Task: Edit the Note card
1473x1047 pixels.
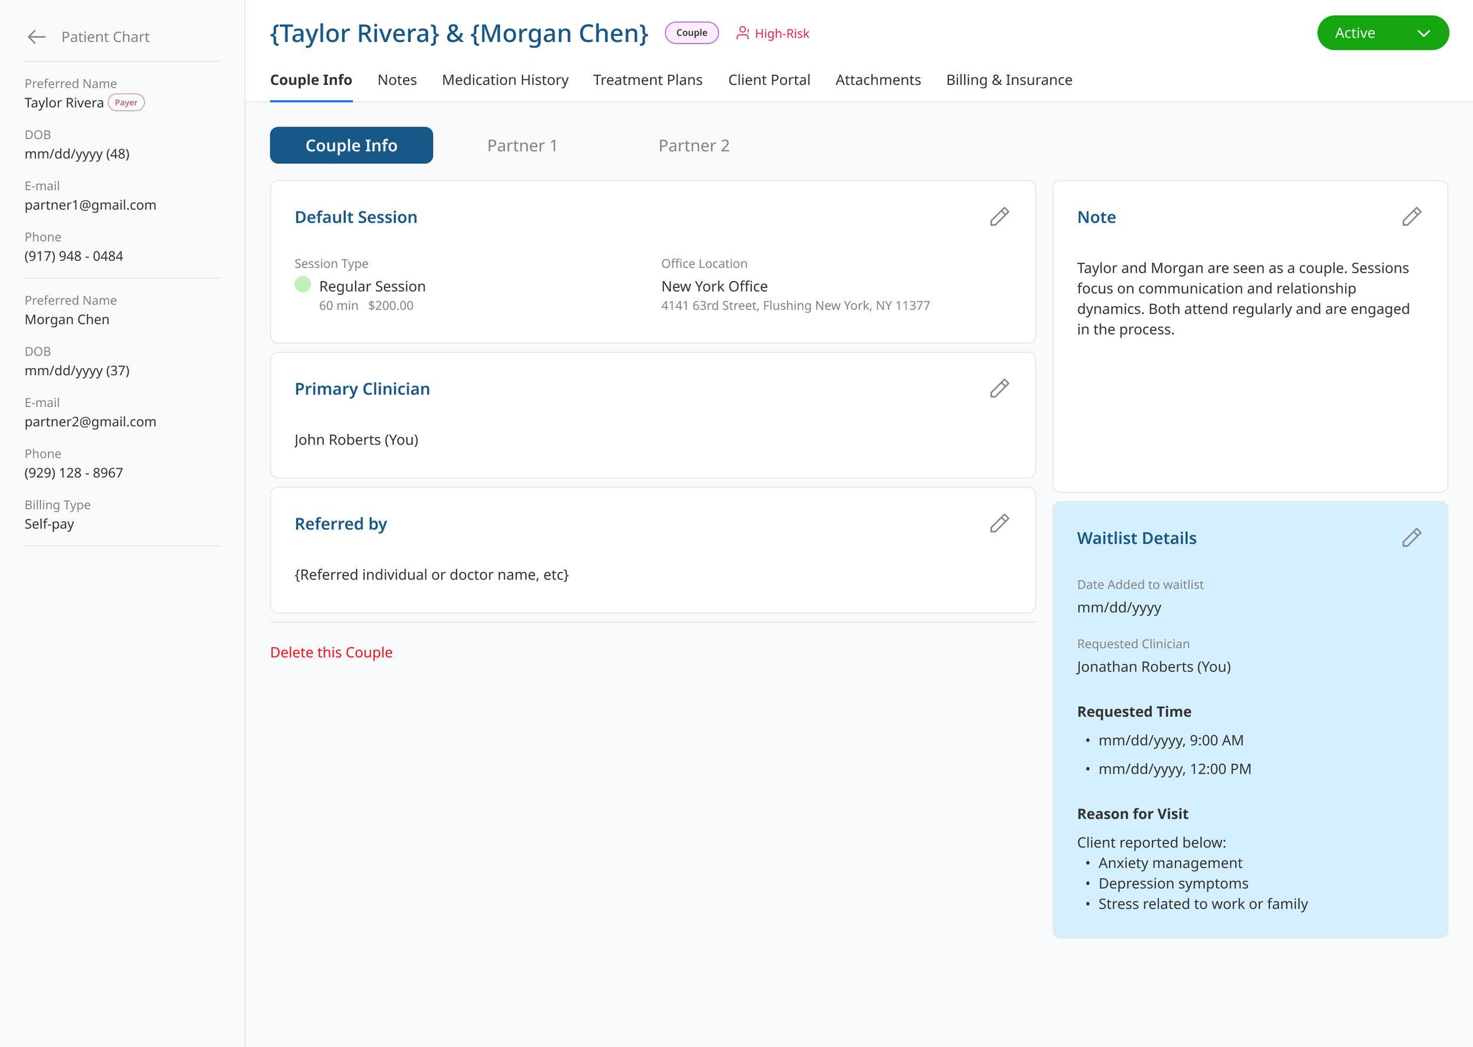Action: pyautogui.click(x=1411, y=217)
